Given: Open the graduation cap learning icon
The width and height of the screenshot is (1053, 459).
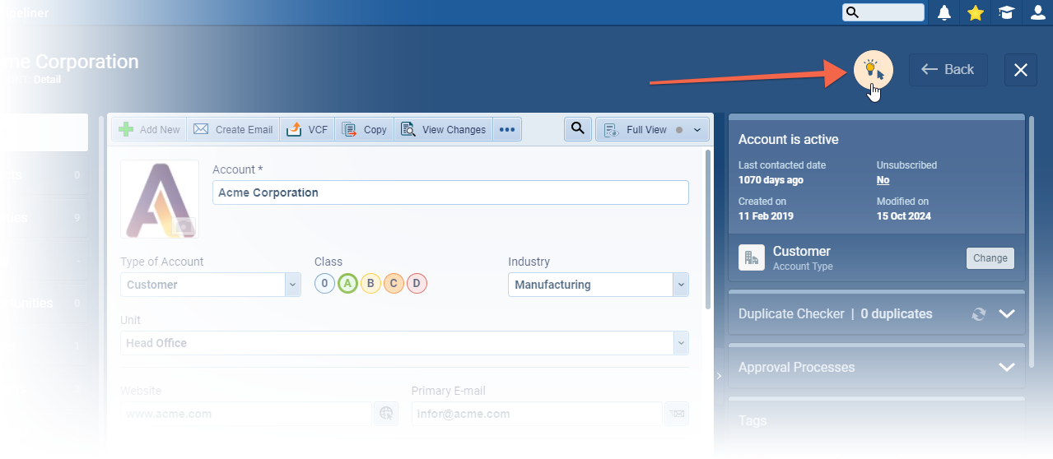Looking at the screenshot, I should point(1006,12).
